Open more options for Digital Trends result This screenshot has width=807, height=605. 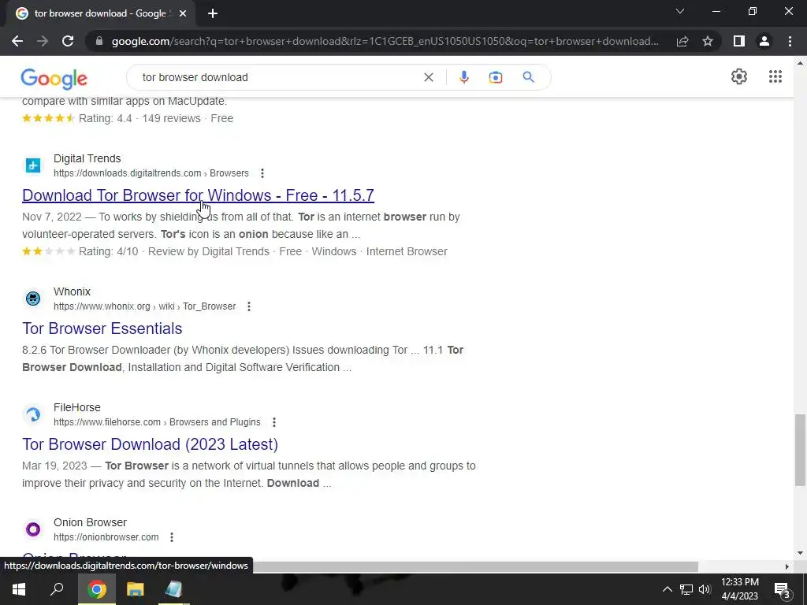(262, 173)
